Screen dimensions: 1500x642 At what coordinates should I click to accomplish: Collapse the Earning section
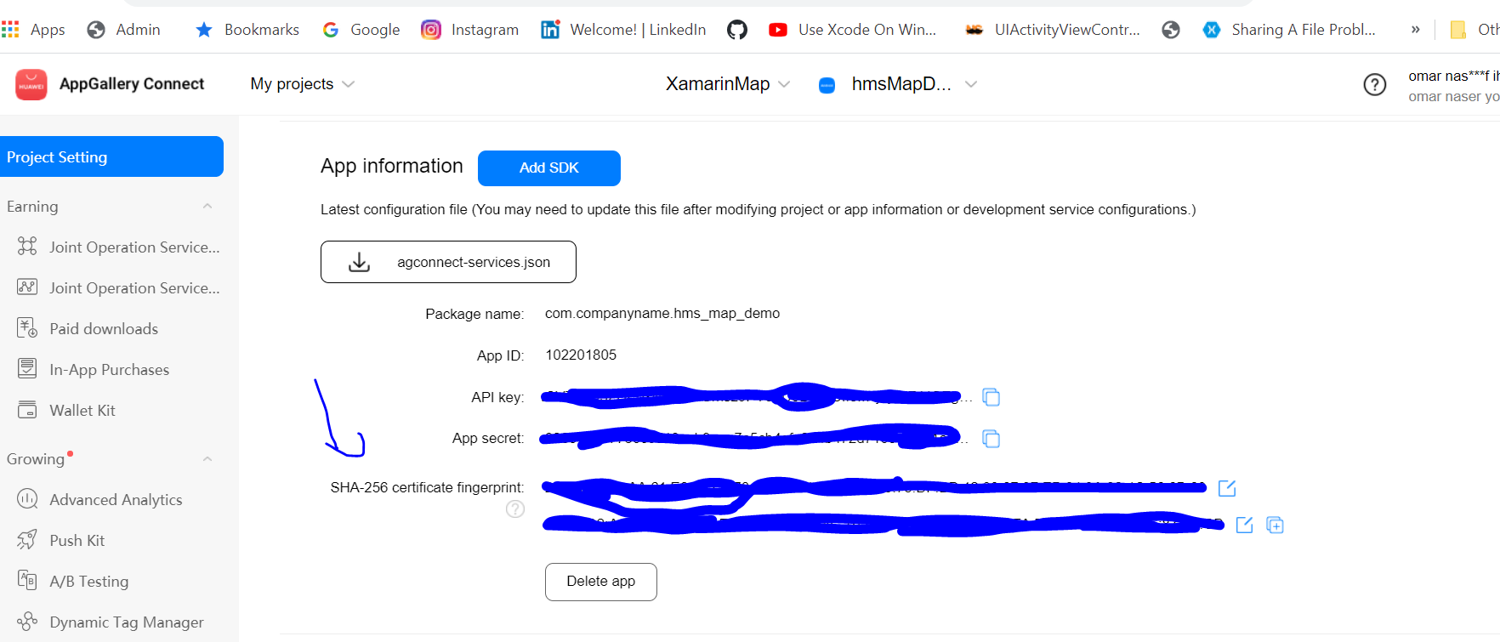pyautogui.click(x=207, y=207)
